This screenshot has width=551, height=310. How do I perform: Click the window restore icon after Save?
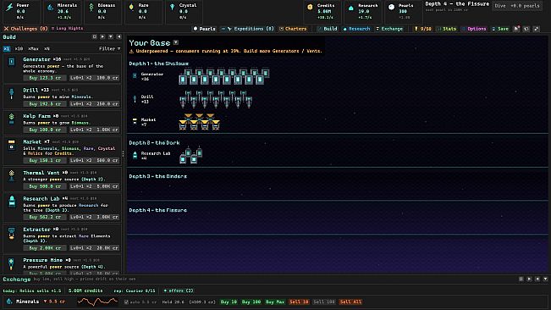[526, 29]
